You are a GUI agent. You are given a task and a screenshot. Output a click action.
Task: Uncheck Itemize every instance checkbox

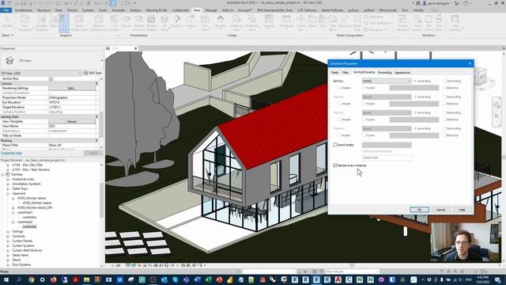(x=335, y=165)
